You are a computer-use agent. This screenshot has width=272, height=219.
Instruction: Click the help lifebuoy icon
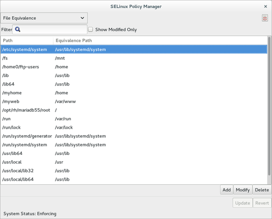[265, 18]
